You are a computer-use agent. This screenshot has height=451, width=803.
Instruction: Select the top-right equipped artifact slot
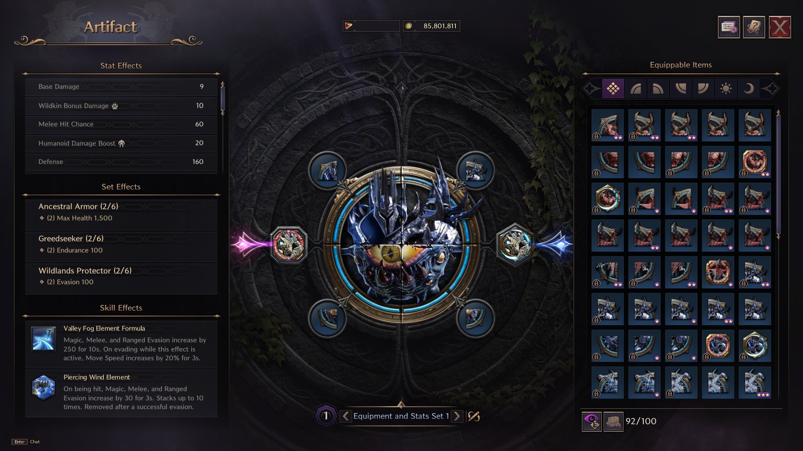click(475, 170)
